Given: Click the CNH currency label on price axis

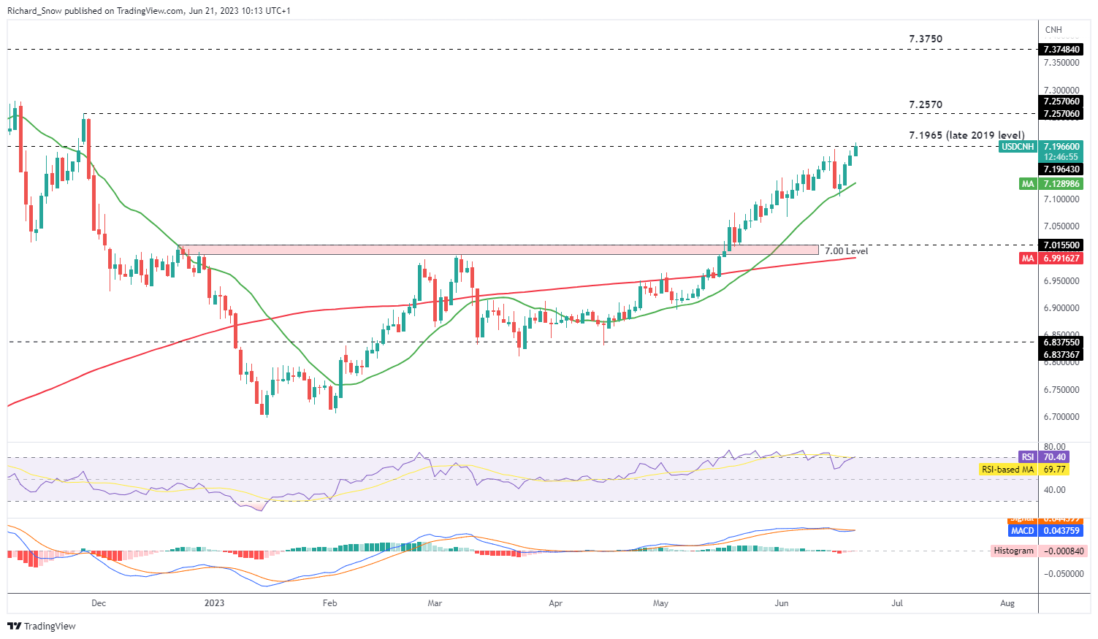Looking at the screenshot, I should (x=1053, y=30).
